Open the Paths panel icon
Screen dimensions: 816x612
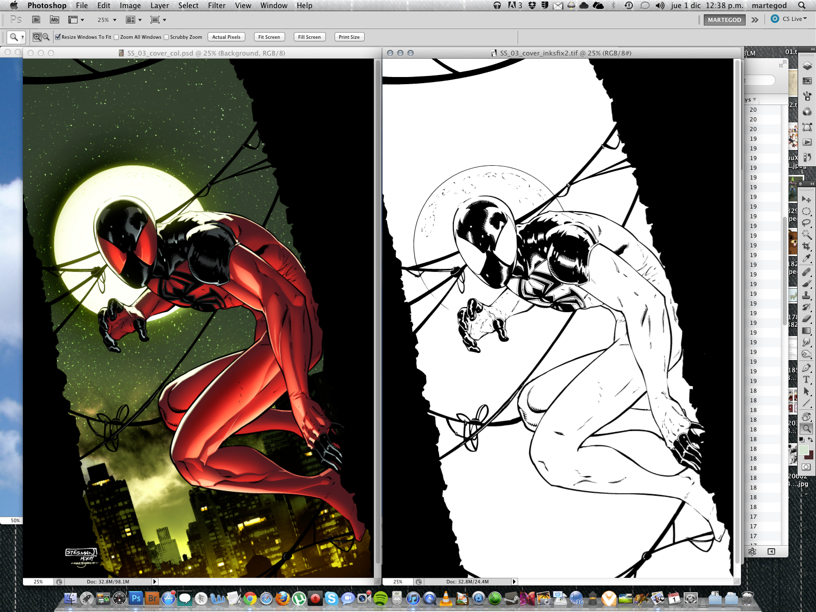point(807,127)
